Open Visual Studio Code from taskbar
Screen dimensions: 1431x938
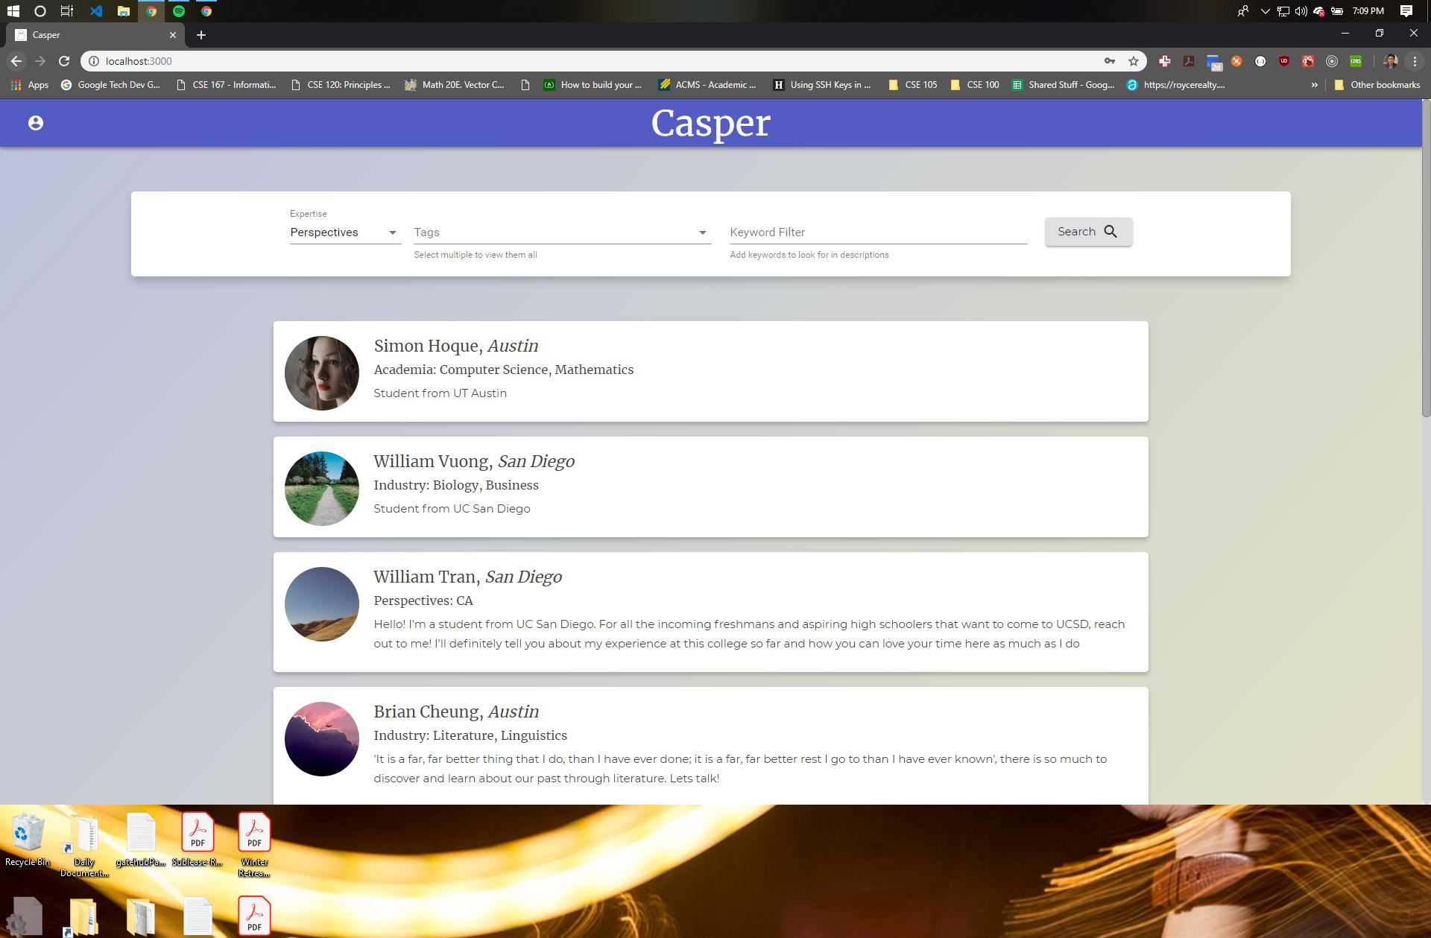pos(96,11)
